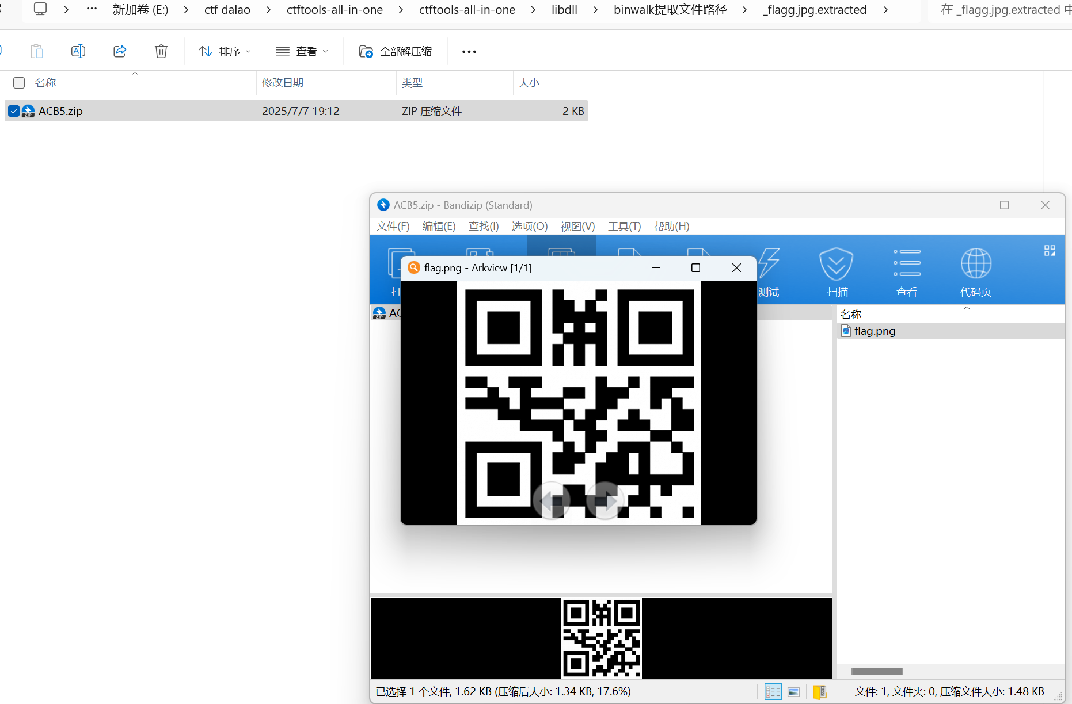
Task: Sort by 修改日期 column header
Action: coord(283,83)
